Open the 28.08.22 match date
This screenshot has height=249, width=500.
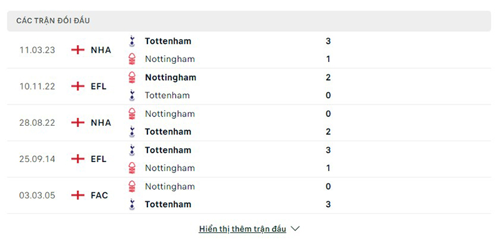pos(37,123)
